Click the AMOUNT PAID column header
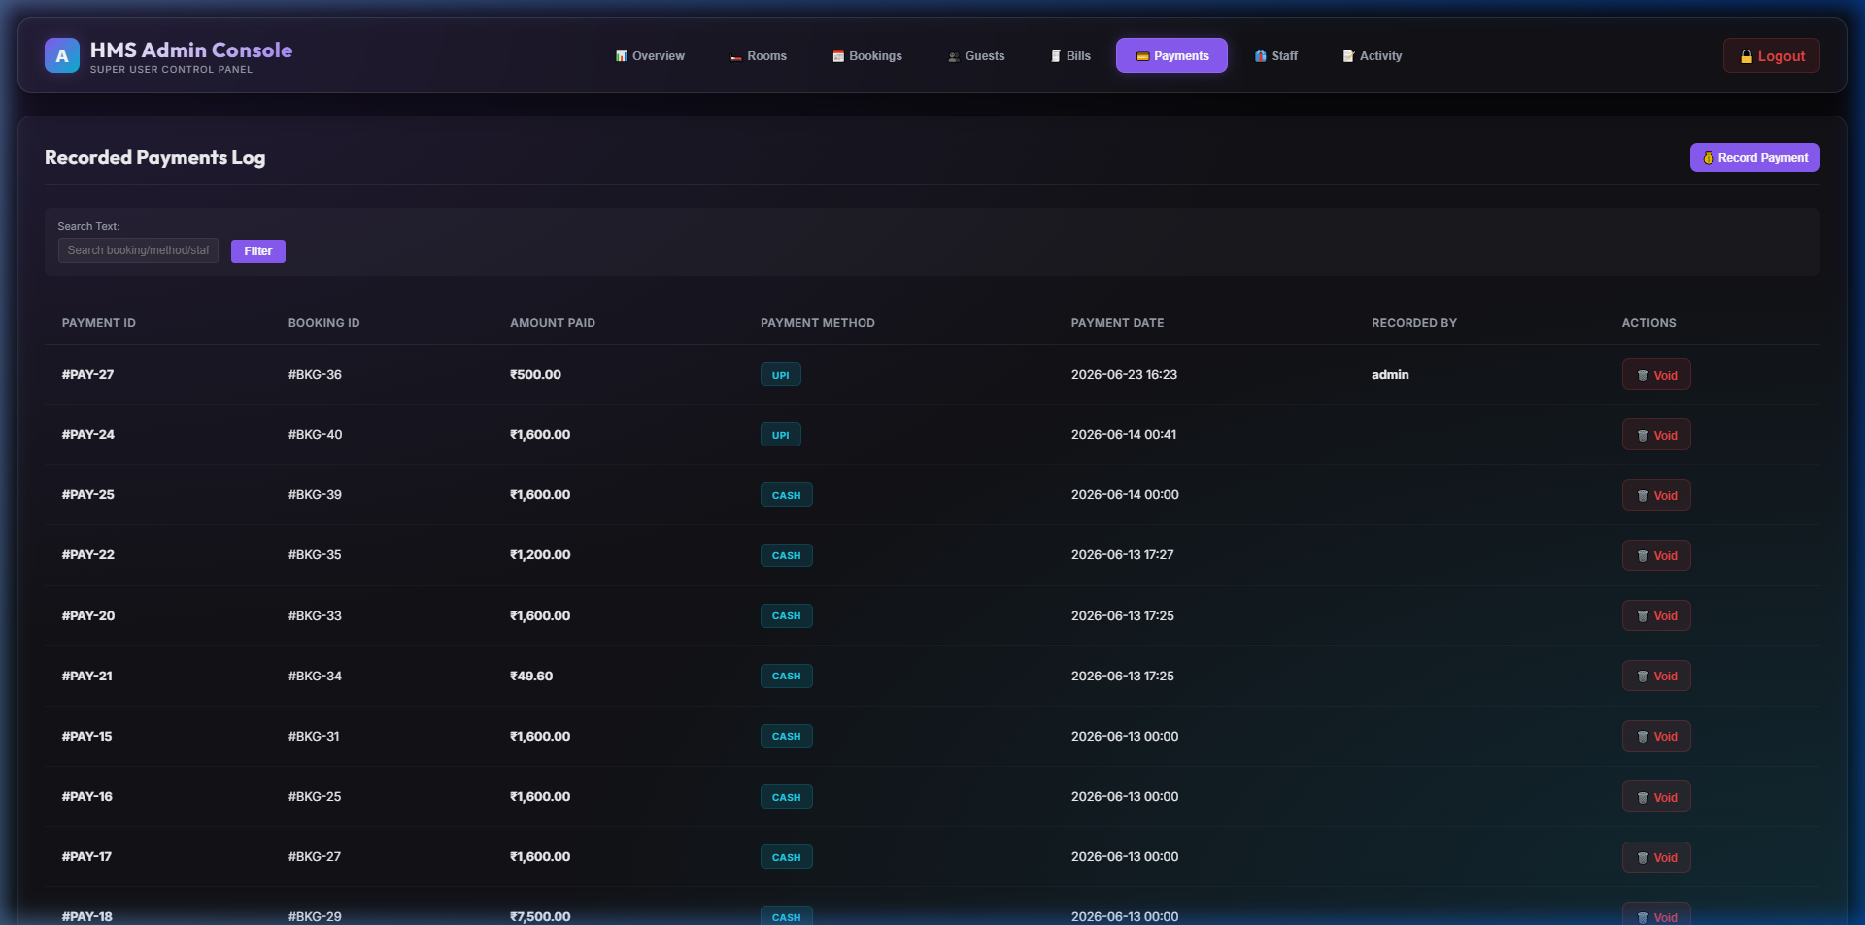 point(553,323)
